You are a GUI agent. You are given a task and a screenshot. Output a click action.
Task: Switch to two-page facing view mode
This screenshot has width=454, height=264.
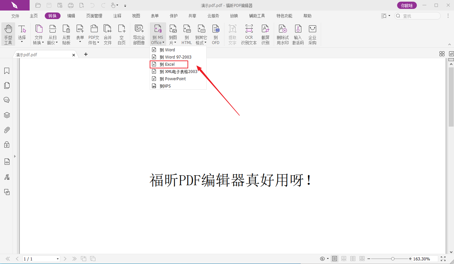click(x=353, y=259)
